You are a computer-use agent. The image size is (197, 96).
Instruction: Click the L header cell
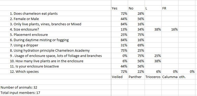[x=153, y=8]
